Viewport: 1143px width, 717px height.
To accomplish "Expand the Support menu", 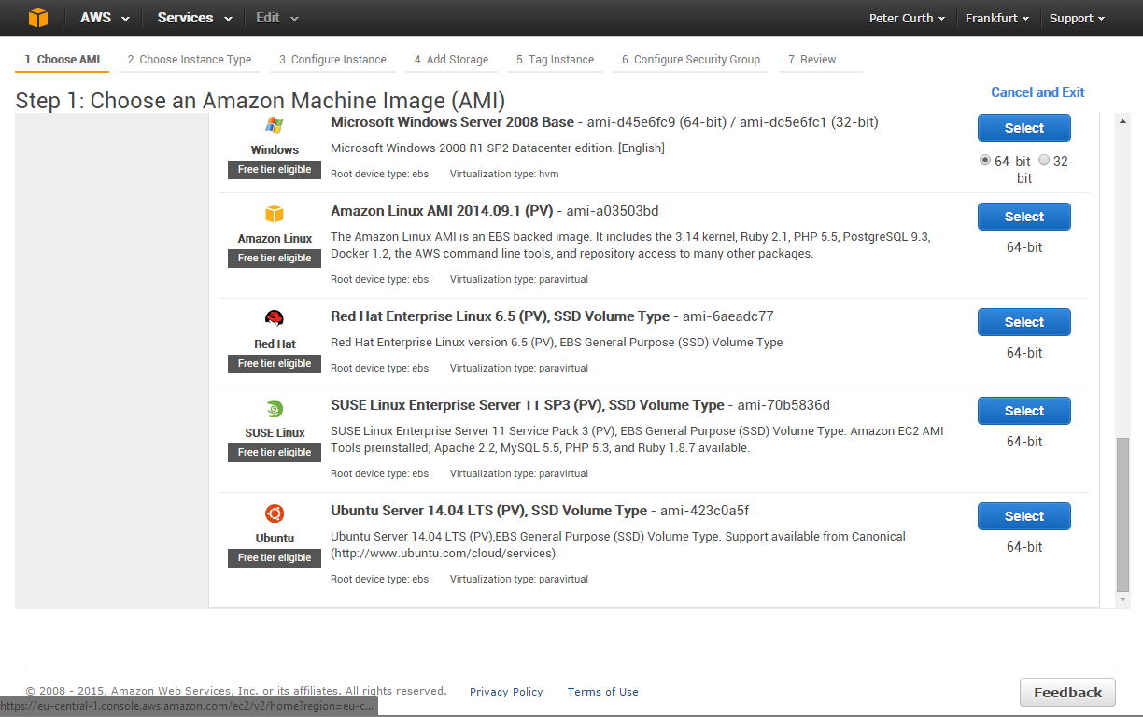I will 1077,19.
